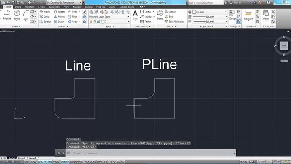Screen dimensions: 291x164
Task: Click the keyword search box in title bar
Action: tap(206, 3)
